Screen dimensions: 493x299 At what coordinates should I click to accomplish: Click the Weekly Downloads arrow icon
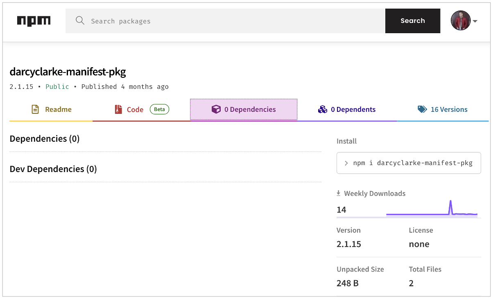[339, 193]
